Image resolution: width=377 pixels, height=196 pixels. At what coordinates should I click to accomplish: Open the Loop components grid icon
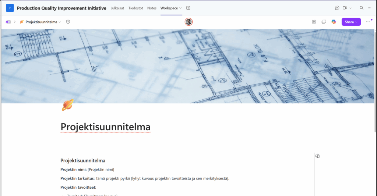[x=314, y=22]
